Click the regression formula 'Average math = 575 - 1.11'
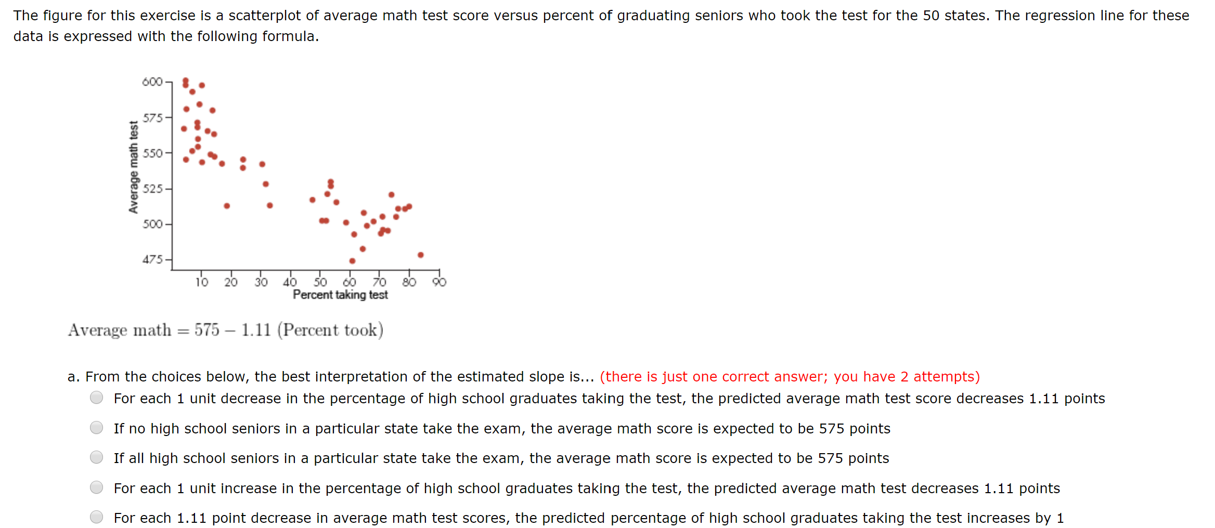The height and width of the screenshot is (528, 1215). tap(226, 329)
